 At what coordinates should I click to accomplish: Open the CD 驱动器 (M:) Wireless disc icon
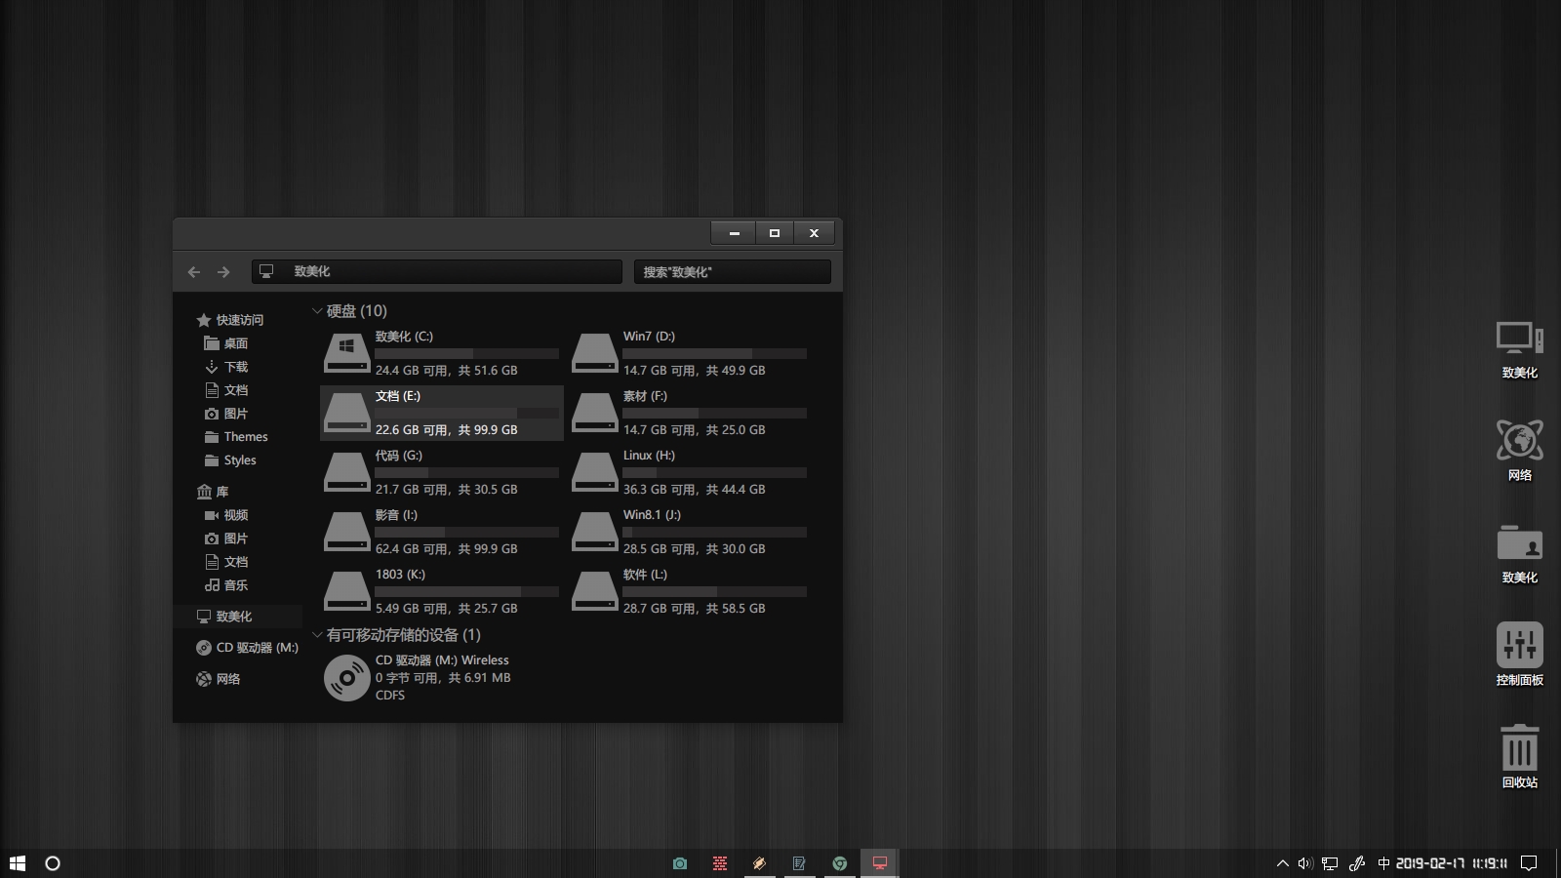346,677
